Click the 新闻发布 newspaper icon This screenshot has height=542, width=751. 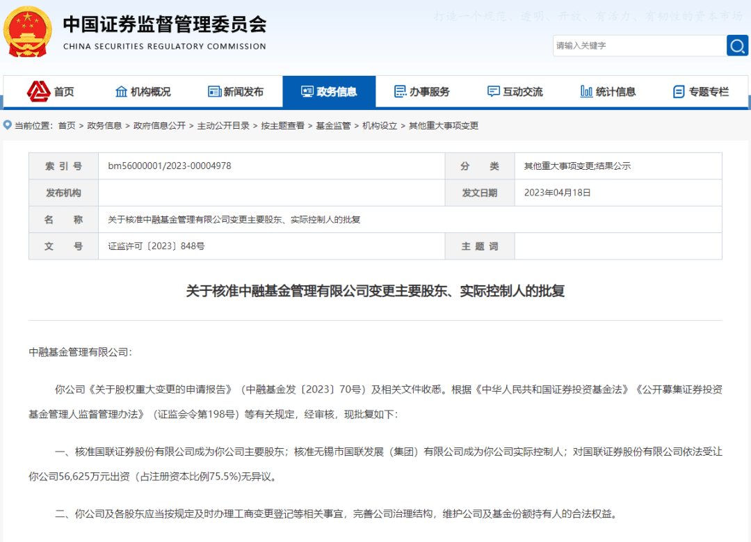pyautogui.click(x=214, y=92)
